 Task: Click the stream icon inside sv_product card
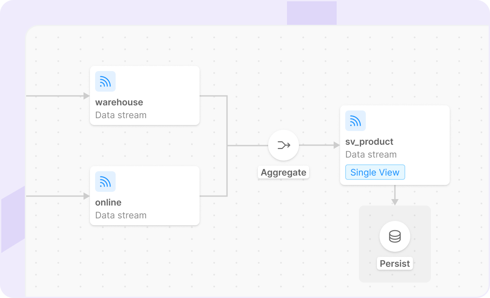coord(355,121)
